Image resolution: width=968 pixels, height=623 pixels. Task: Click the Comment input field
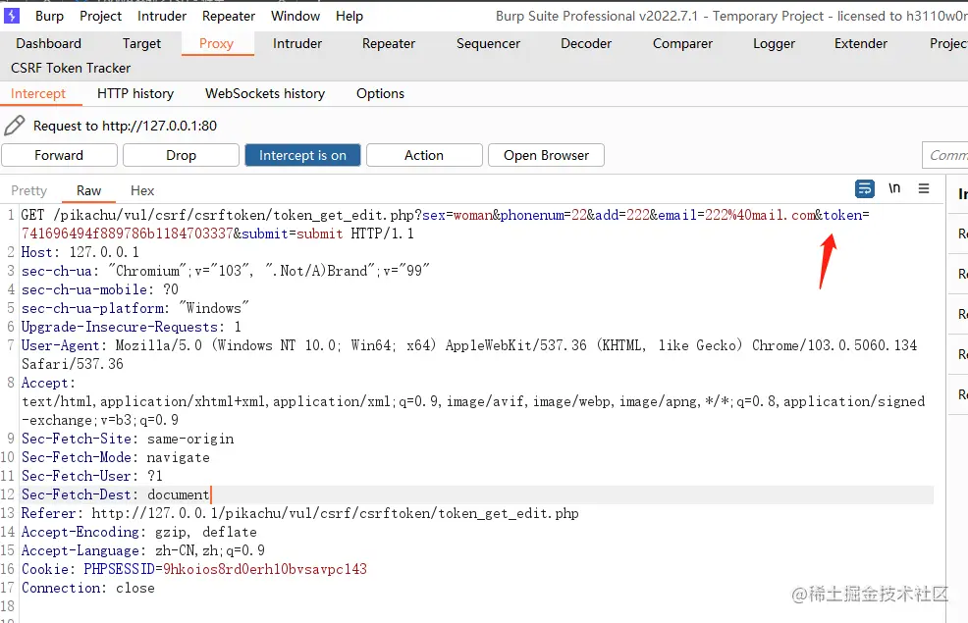[945, 155]
